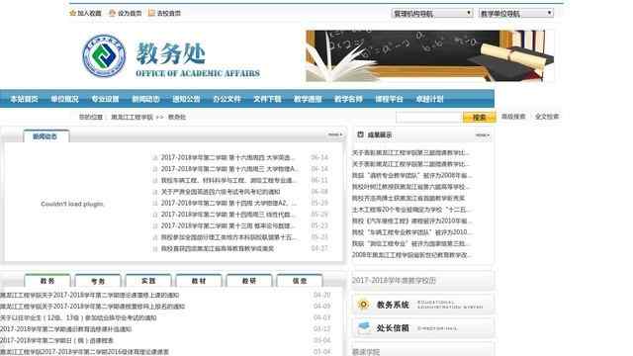This screenshot has height=356, width=633.
Task: Click the 去校首页 link
Action: tap(169, 13)
